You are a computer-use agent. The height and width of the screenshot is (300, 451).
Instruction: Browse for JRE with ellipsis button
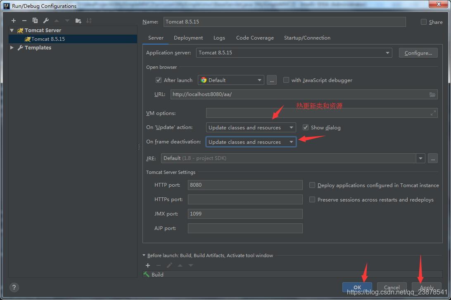coord(432,158)
